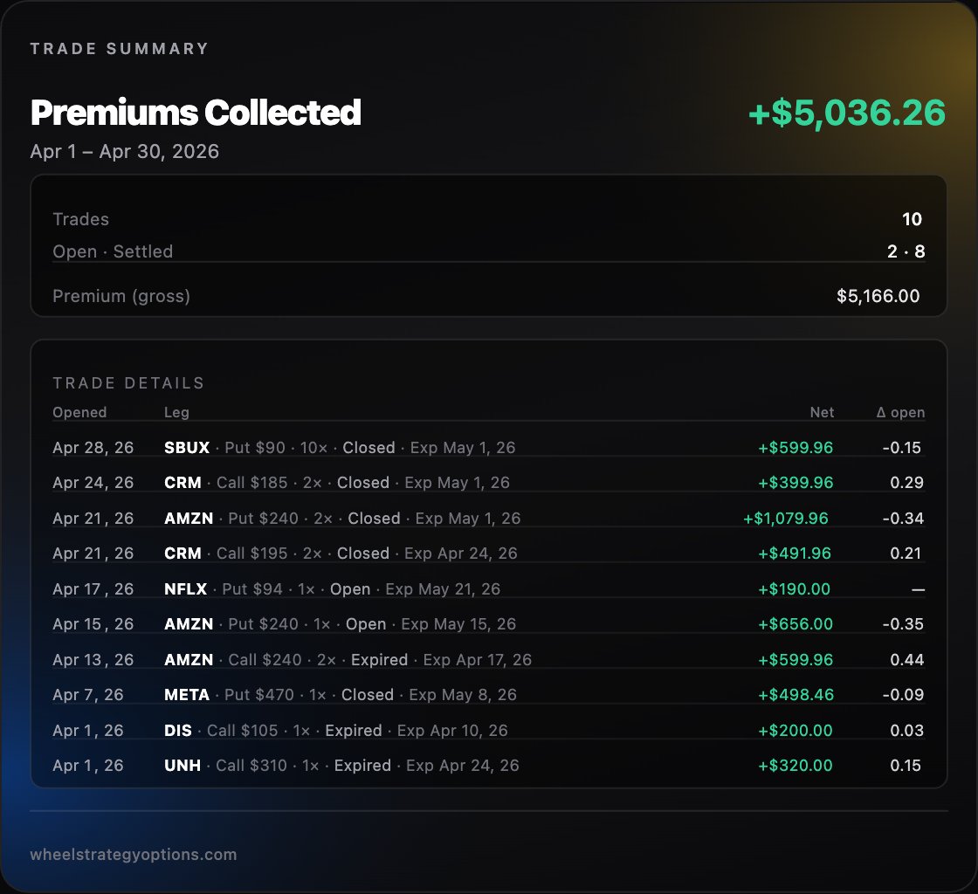Click the Apr 17, 26 opened date
Image resolution: width=978 pixels, height=894 pixels.
(93, 589)
